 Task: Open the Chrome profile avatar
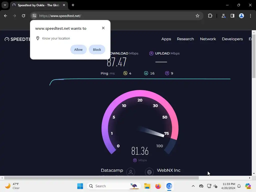241,16
